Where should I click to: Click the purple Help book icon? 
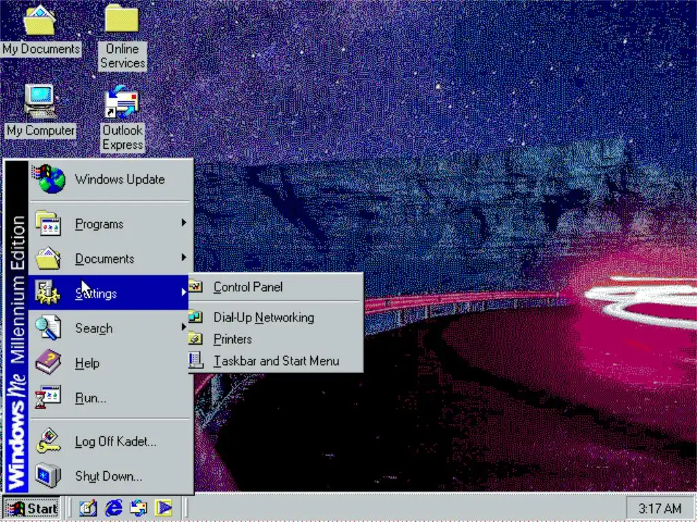coord(48,362)
